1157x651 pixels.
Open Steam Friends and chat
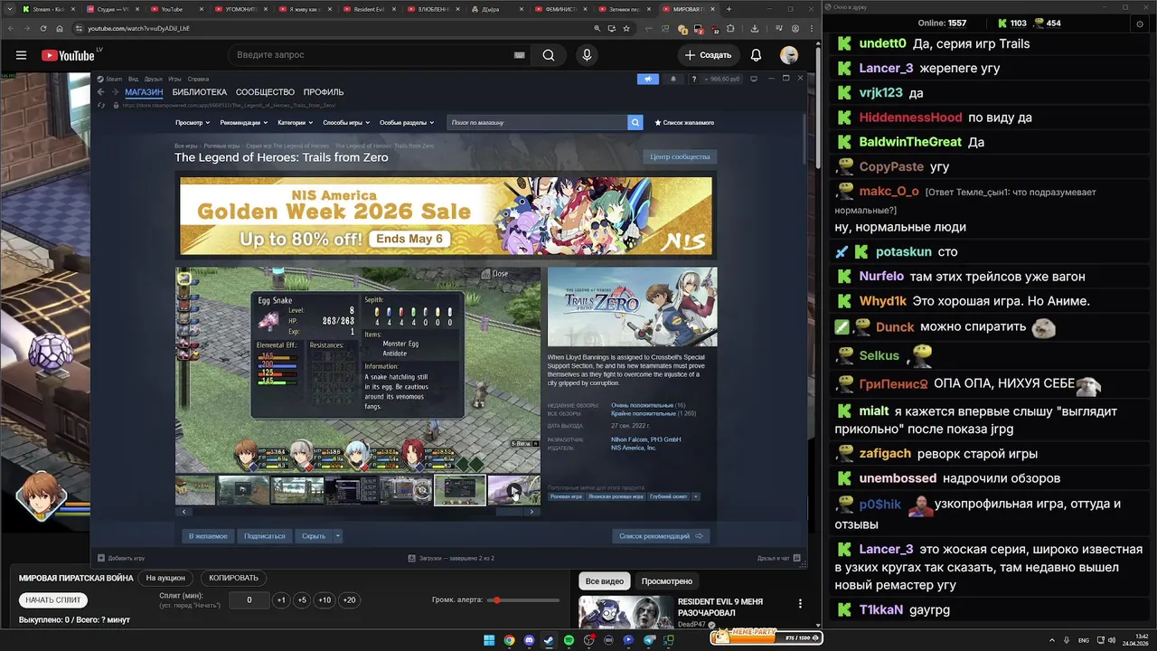point(781,558)
